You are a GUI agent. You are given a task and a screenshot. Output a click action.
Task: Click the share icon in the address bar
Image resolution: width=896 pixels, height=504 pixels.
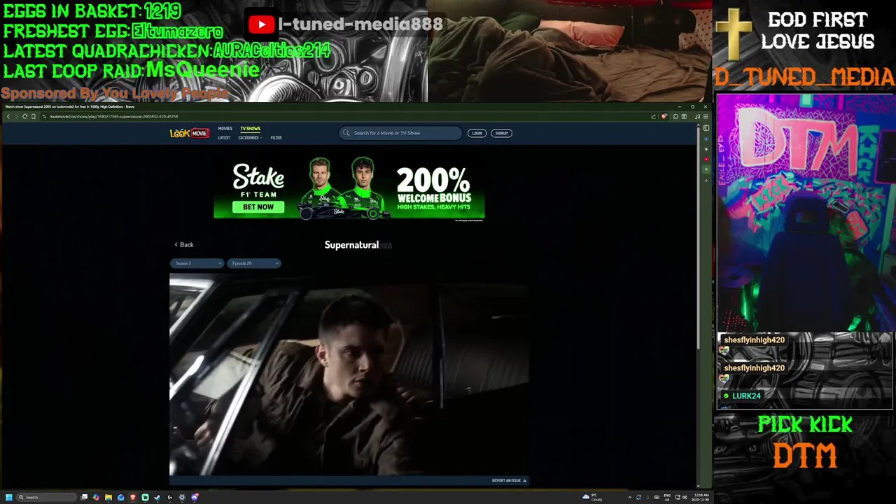pos(653,116)
